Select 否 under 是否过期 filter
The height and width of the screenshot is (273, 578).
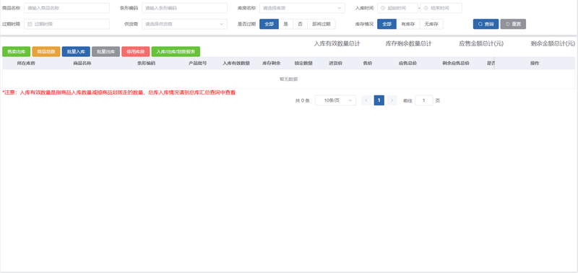coord(300,24)
